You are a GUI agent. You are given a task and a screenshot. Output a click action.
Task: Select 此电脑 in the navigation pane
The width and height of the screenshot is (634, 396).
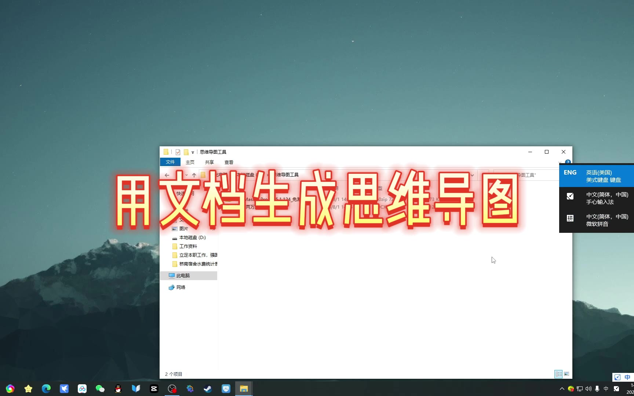click(x=189, y=275)
